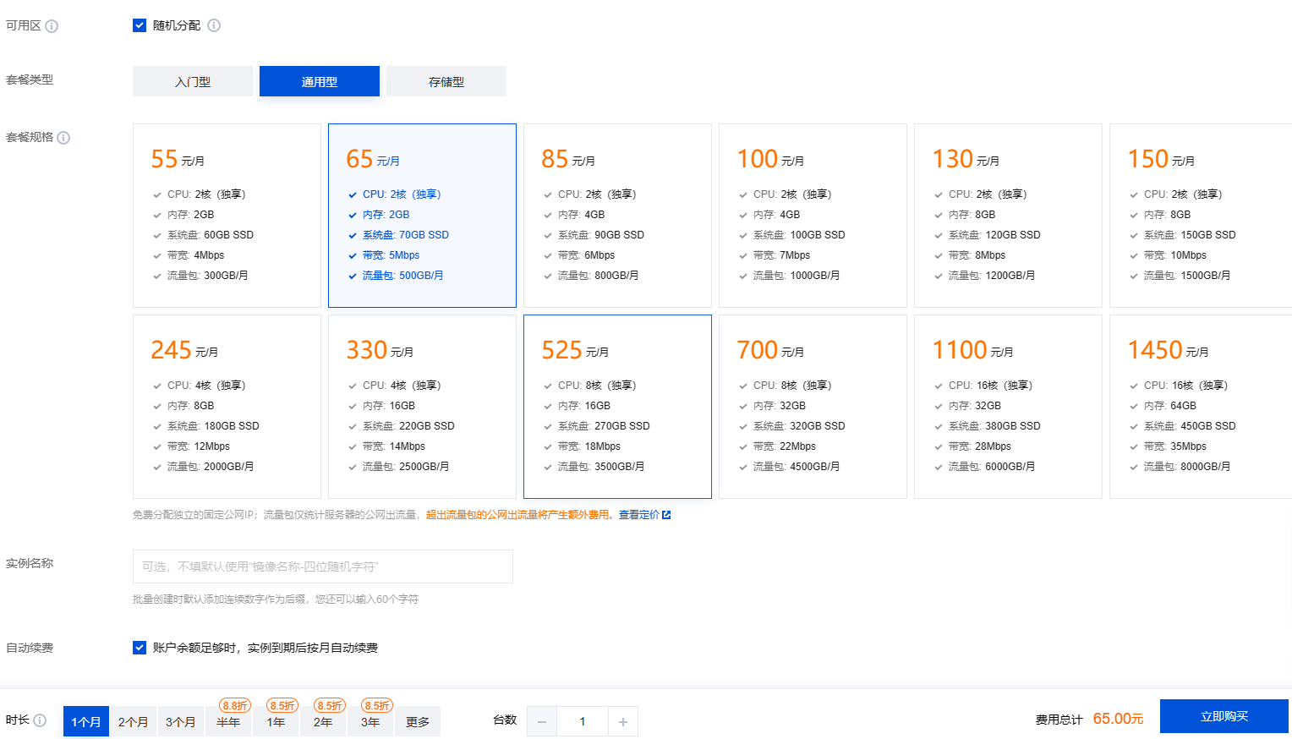Choose the 1年 duration with 8.5折

pyautogui.click(x=276, y=722)
